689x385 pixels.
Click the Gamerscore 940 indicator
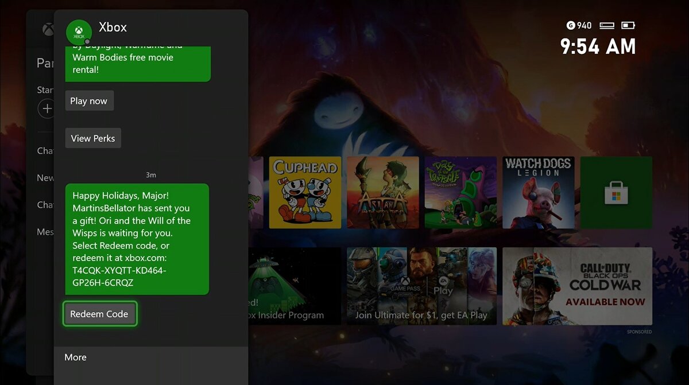(579, 25)
